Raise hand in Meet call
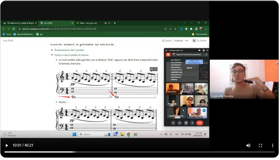This screenshot has height=160, width=280. (186, 123)
